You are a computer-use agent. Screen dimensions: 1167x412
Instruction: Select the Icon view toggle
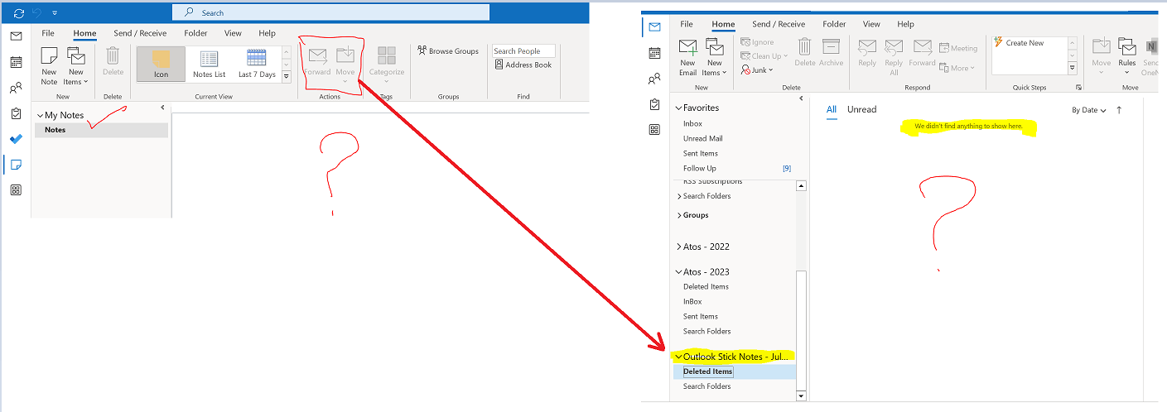(161, 64)
